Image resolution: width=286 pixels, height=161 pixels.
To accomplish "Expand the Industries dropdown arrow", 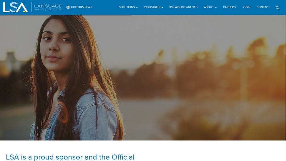I will click(162, 8).
